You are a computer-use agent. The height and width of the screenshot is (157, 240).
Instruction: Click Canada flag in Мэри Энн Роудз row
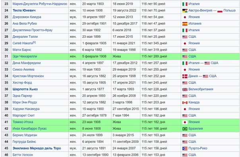click(185, 102)
